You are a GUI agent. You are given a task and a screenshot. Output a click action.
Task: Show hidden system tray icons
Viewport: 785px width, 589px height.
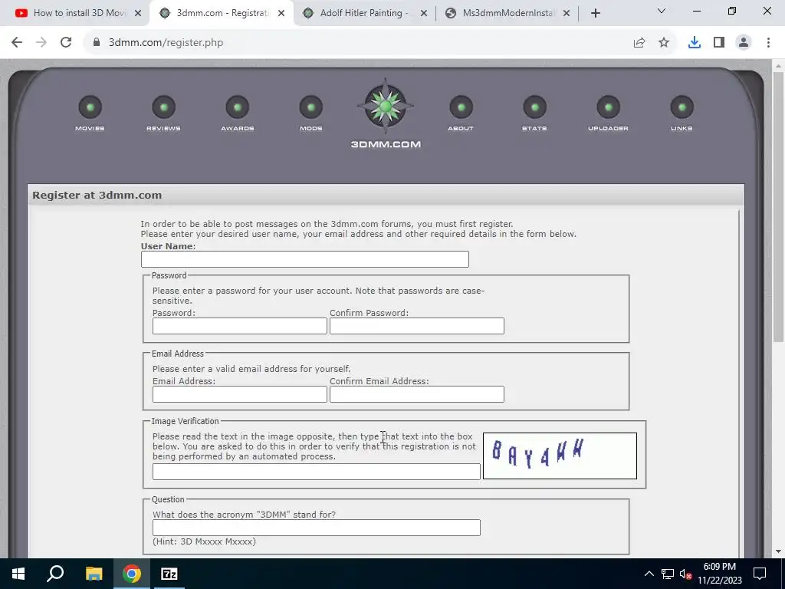click(x=649, y=574)
